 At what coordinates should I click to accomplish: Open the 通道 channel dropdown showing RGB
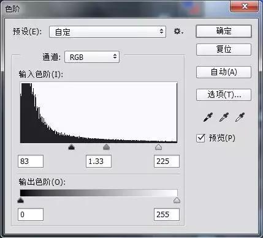(92, 57)
